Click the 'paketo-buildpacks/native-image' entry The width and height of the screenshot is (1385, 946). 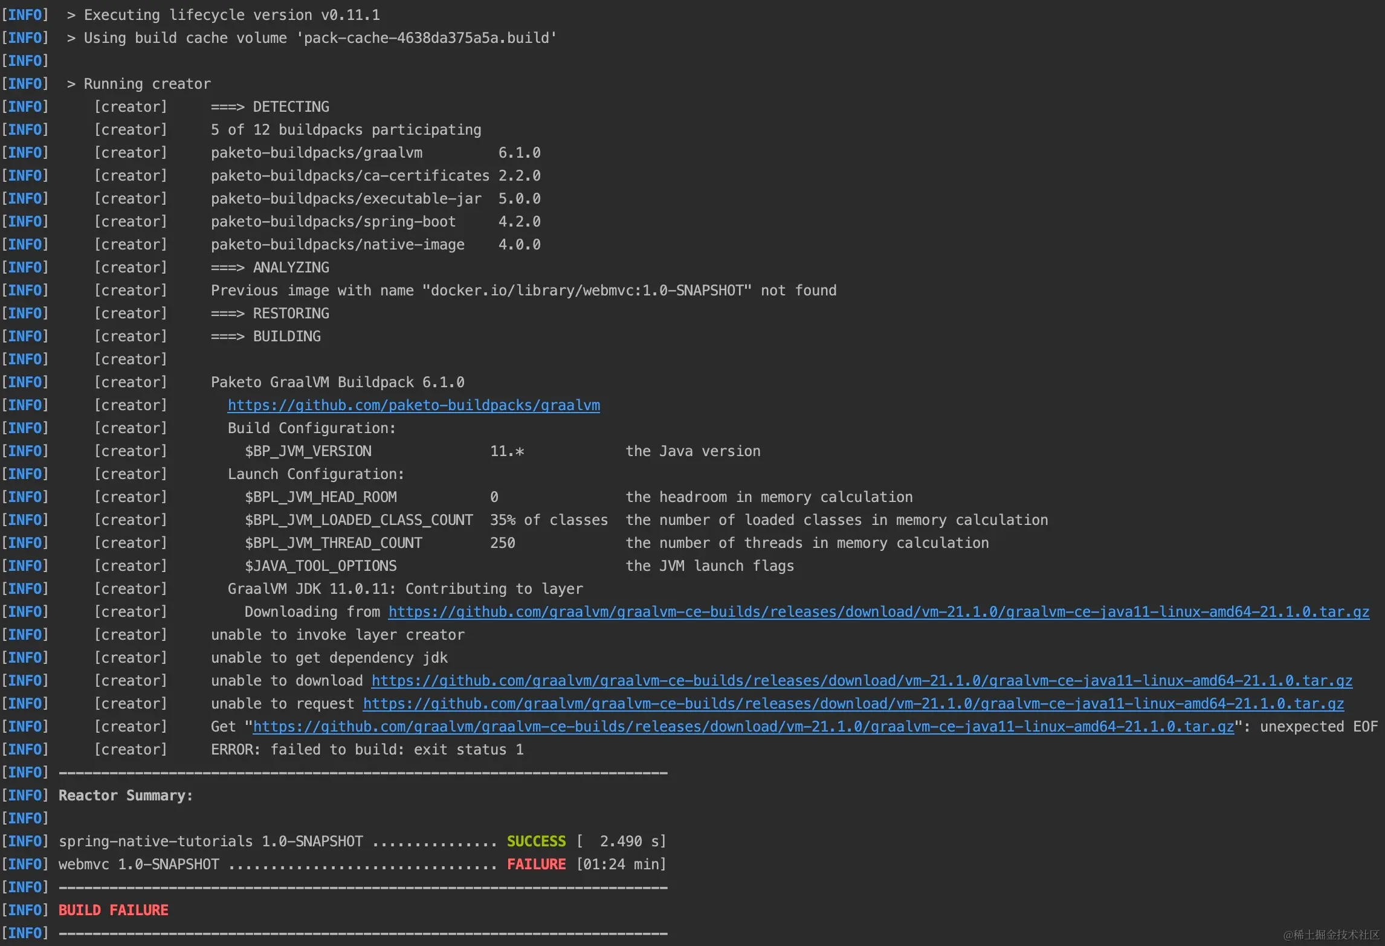pyautogui.click(x=337, y=245)
